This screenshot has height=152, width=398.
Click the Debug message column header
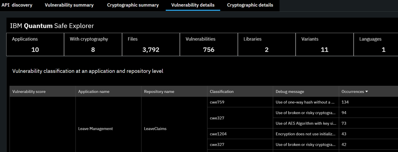click(290, 91)
